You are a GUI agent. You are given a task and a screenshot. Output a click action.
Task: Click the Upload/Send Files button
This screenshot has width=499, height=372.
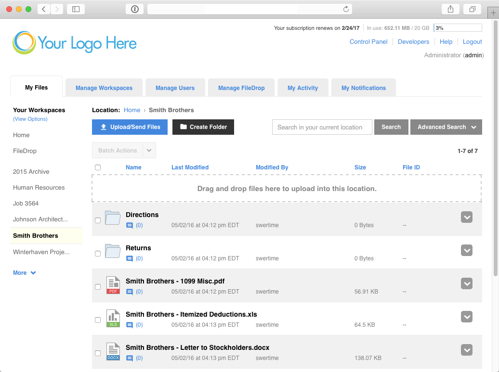click(x=130, y=127)
